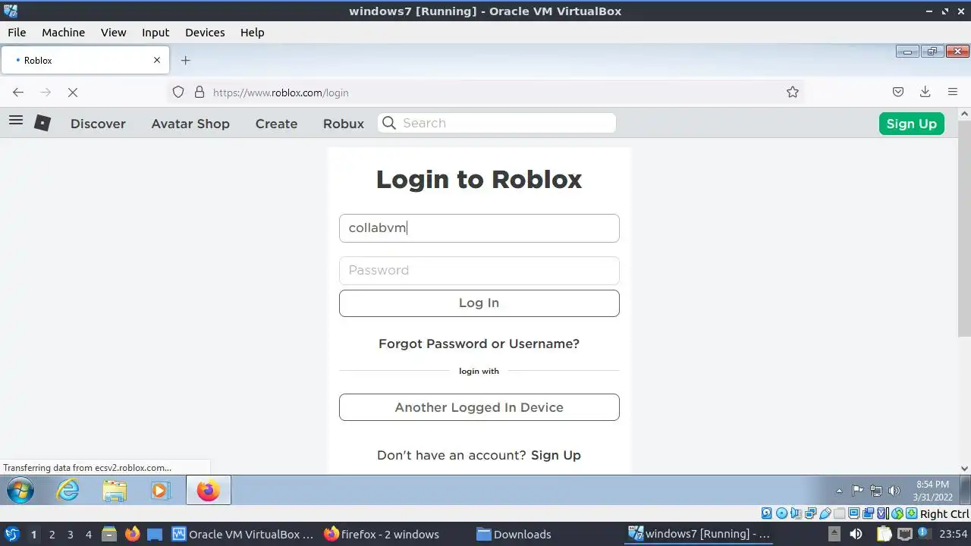This screenshot has width=971, height=546.
Task: Focus the Password input field
Action: [x=479, y=271]
